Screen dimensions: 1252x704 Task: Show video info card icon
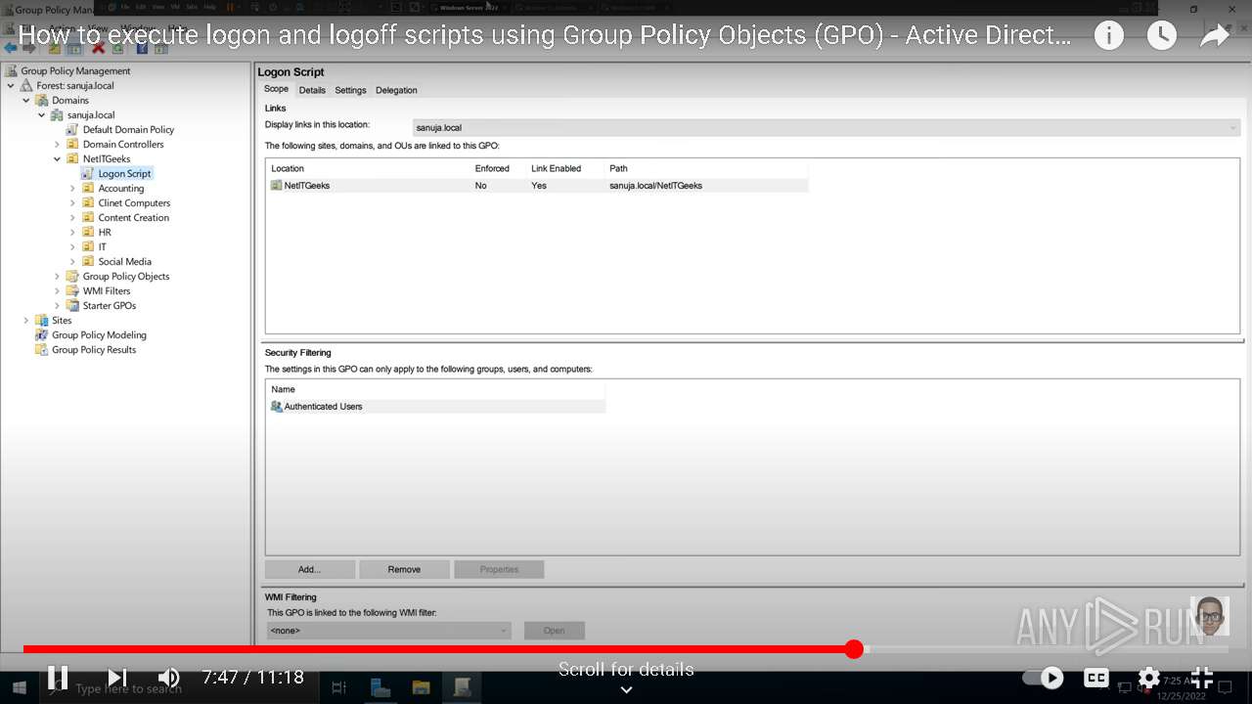(x=1108, y=36)
